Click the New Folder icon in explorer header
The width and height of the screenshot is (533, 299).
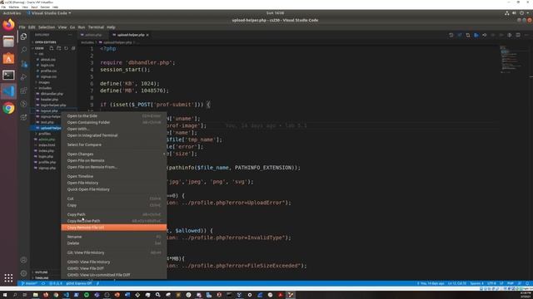tap(59, 48)
